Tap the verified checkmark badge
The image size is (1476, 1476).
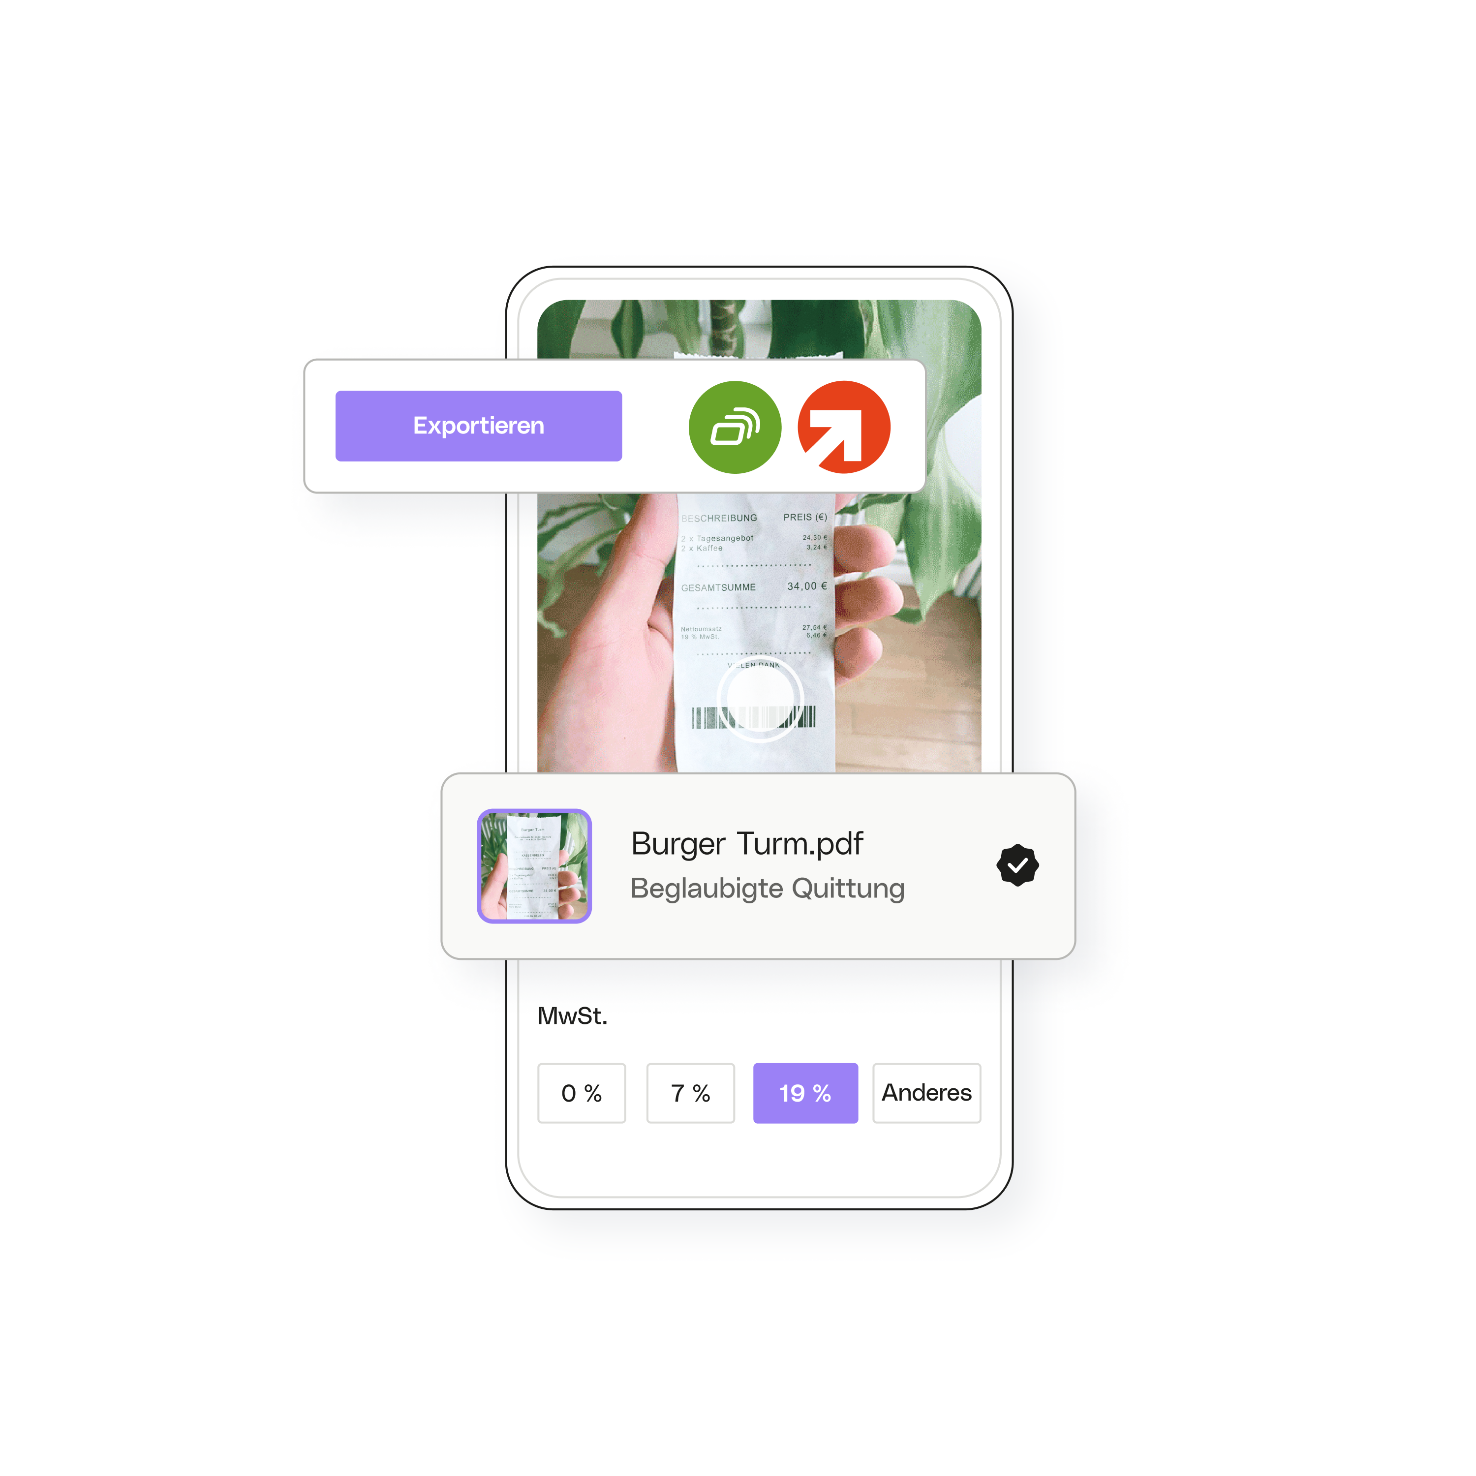(1017, 865)
